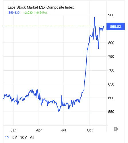Click the 700 y-axis label
Image resolution: width=128 pixels, height=143 pixels.
[x=111, y=70]
